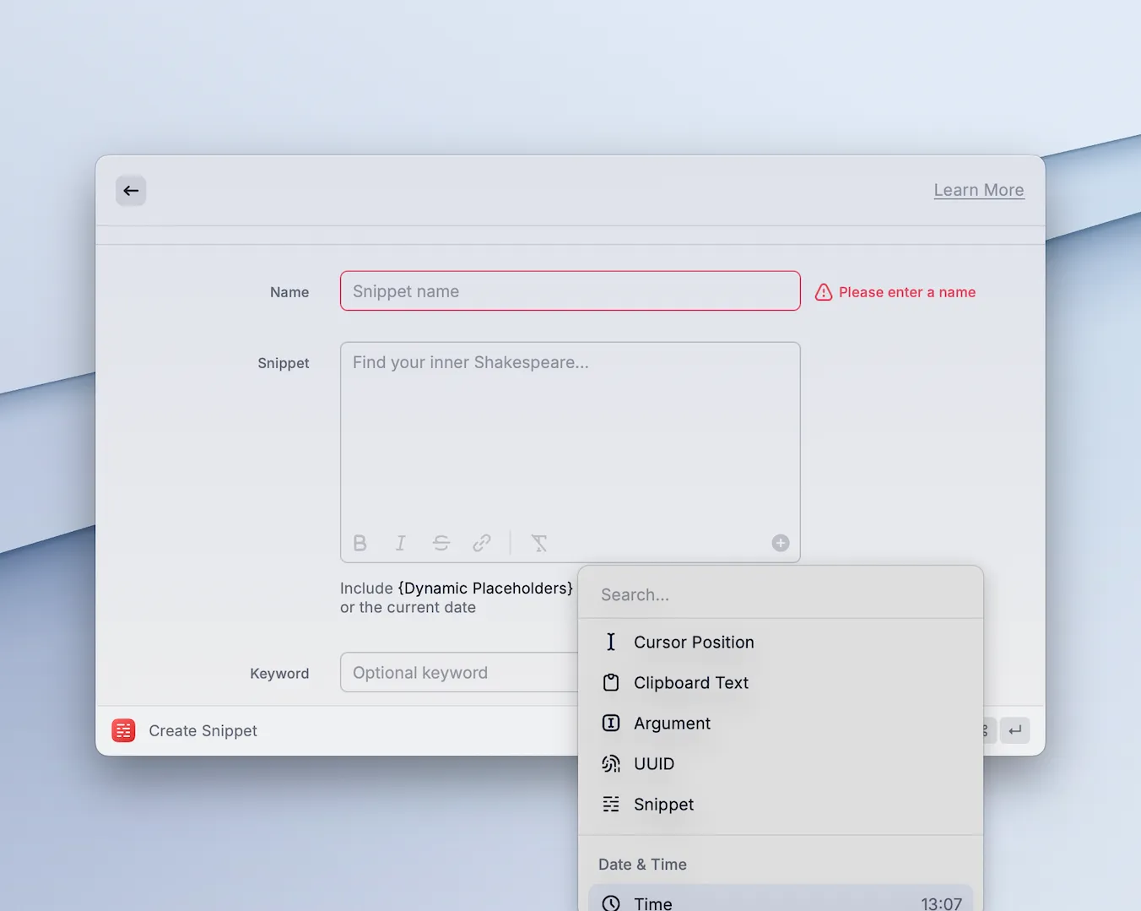1141x911 pixels.
Task: Click the red Raycast snippet icon in footer
Action: (x=123, y=730)
